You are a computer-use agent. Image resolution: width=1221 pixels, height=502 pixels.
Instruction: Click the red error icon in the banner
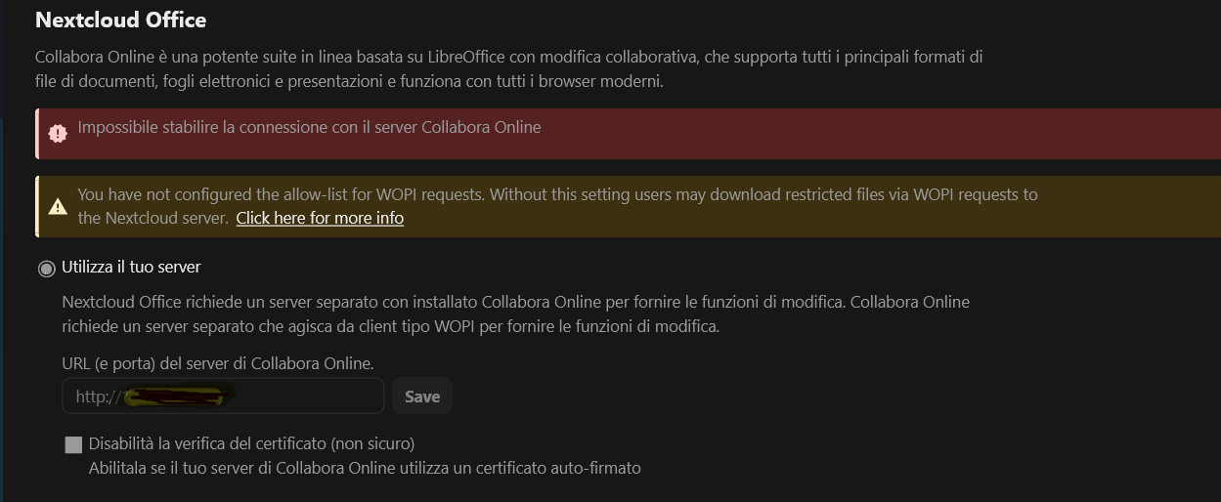[58, 134]
